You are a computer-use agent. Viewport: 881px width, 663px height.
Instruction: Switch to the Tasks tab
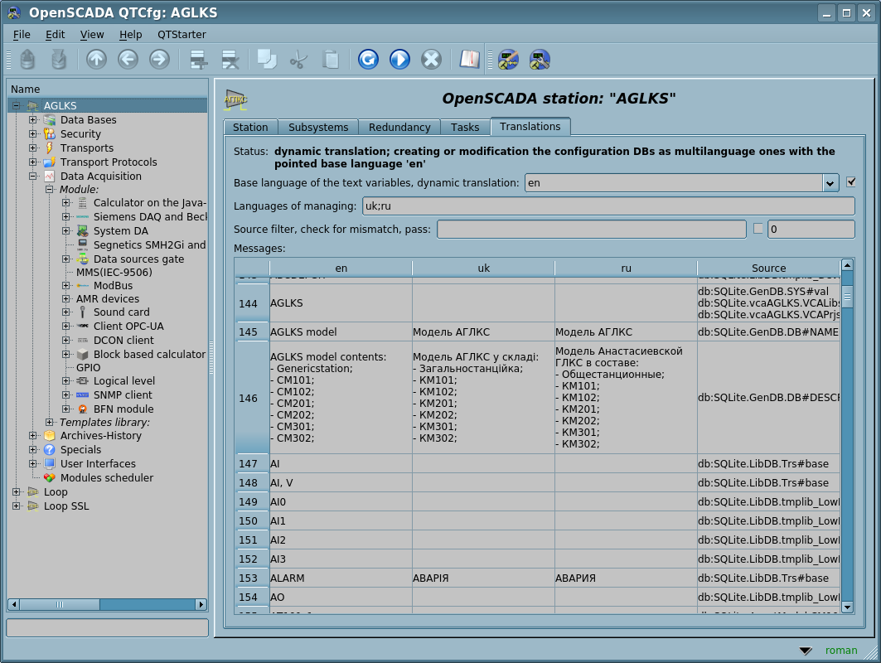coord(465,127)
